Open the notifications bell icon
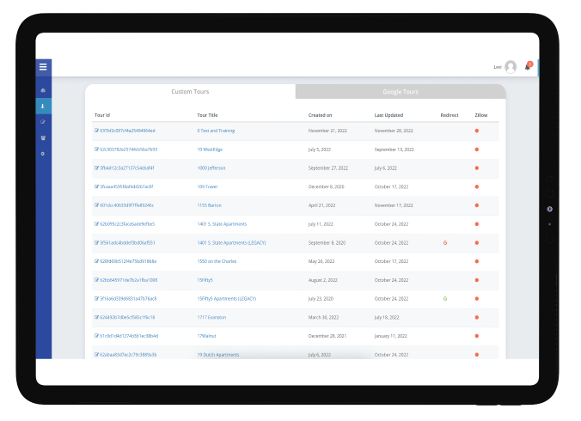The height and width of the screenshot is (421, 581). pos(528,67)
